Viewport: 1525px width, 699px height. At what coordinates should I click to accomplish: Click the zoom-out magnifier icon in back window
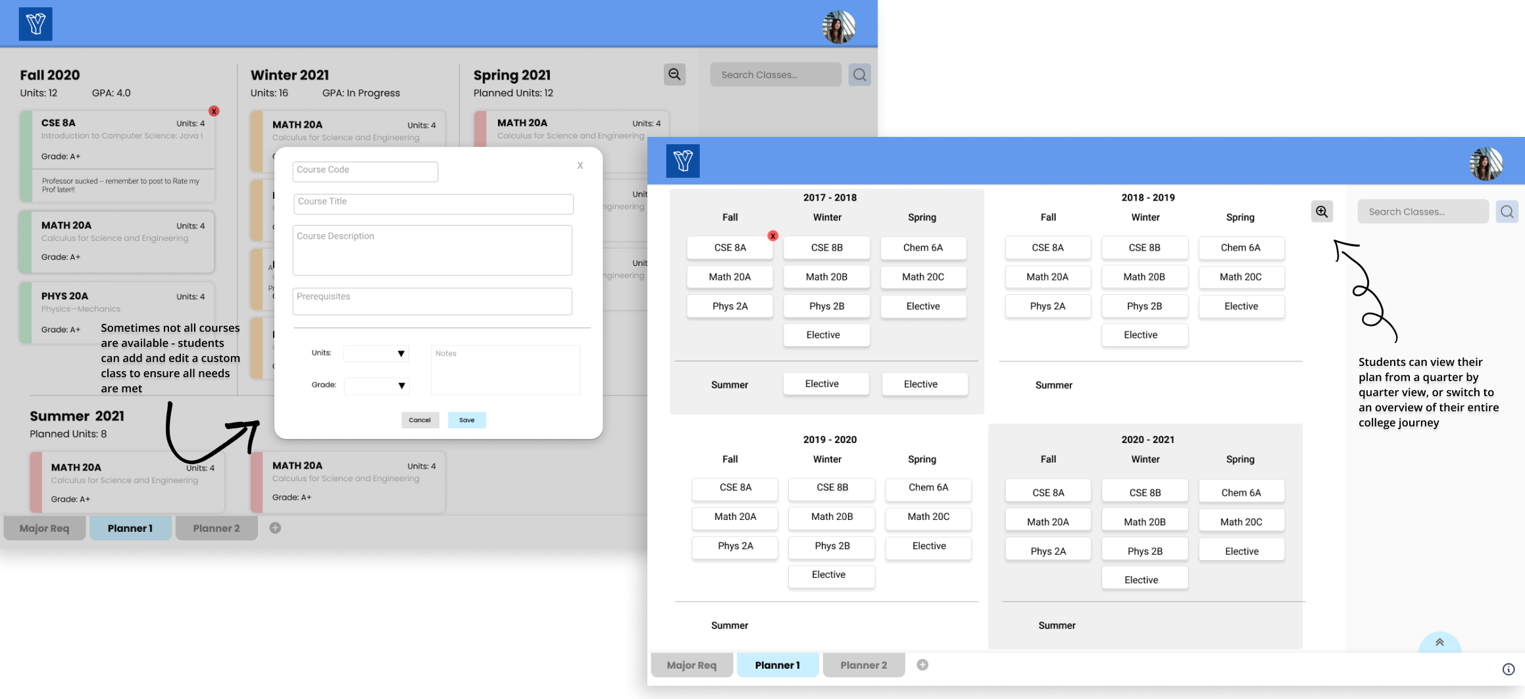pyautogui.click(x=674, y=74)
